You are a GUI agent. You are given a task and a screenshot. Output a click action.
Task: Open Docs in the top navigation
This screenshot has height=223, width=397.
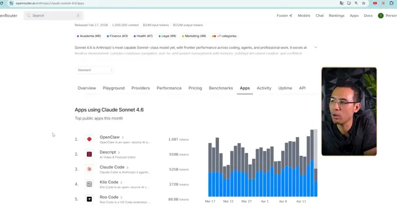pos(368,15)
